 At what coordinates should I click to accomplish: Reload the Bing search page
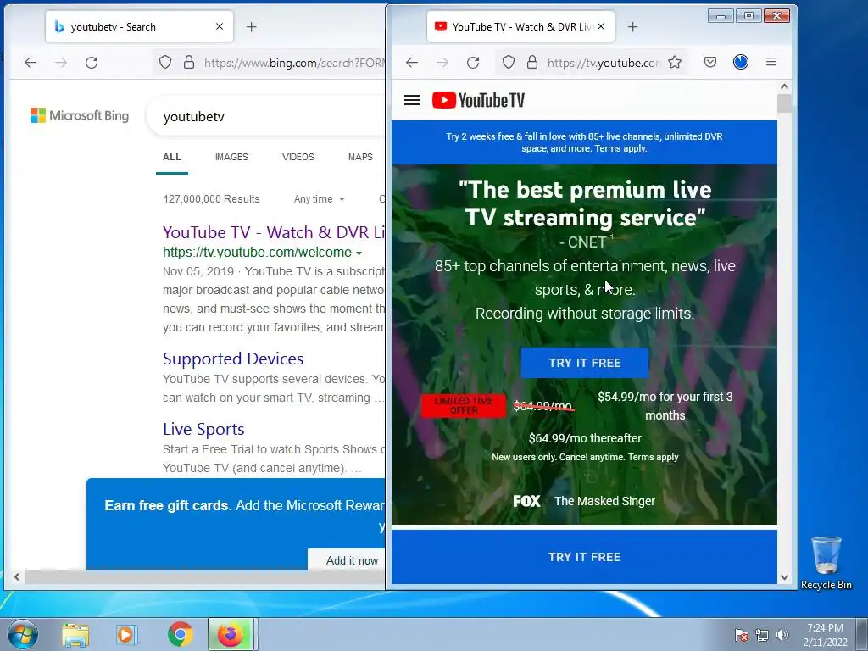[x=92, y=63]
